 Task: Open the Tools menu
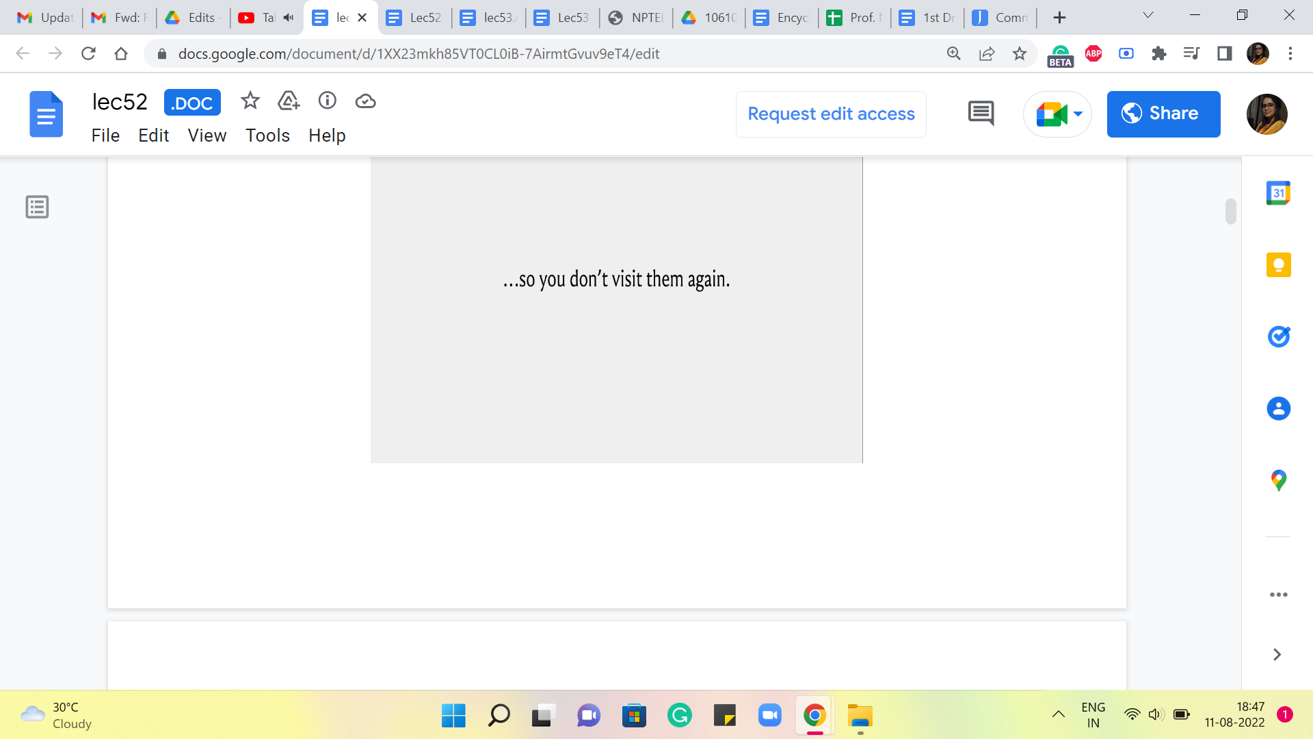coord(267,135)
